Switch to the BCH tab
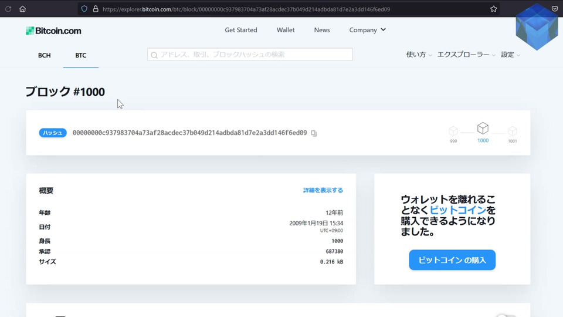The width and height of the screenshot is (563, 317). tap(45, 55)
